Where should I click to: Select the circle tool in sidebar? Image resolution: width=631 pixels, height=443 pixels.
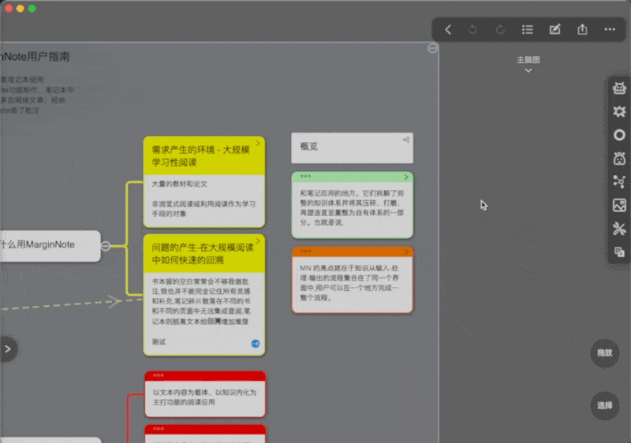619,135
